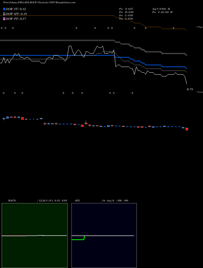Click the 'Pre C: 0.04' value

126,19
